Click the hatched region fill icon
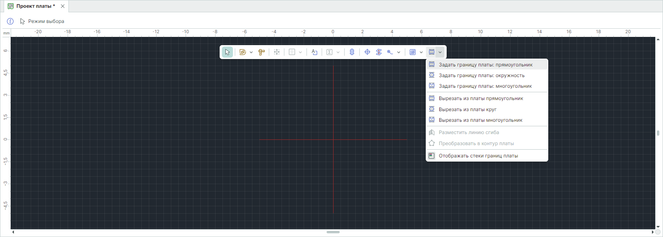 coord(413,52)
